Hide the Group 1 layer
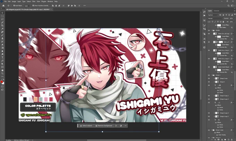 [209, 75]
